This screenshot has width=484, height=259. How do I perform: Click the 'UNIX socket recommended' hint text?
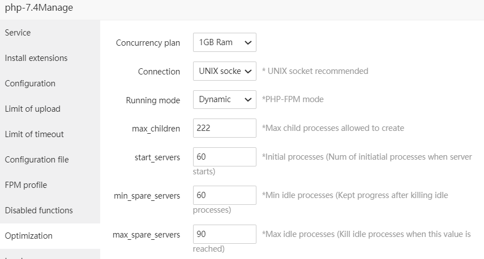315,71
